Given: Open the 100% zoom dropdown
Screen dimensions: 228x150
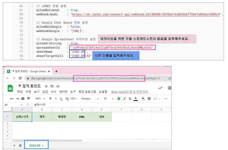Looking at the screenshot, I should pyautogui.click(x=40, y=99).
